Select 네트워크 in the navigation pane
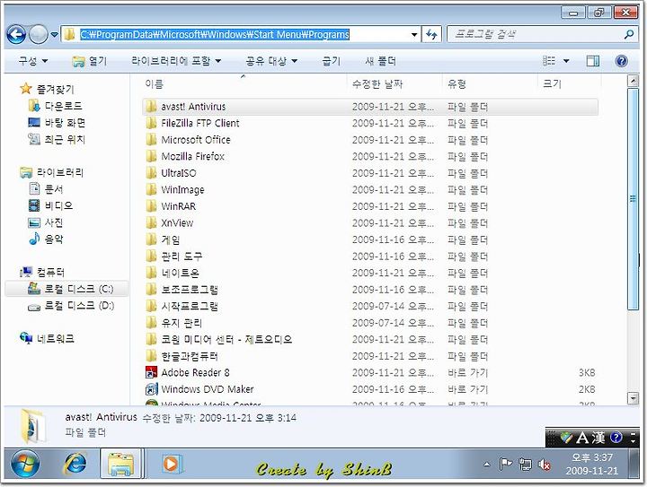This screenshot has height=487, width=647. click(47, 338)
